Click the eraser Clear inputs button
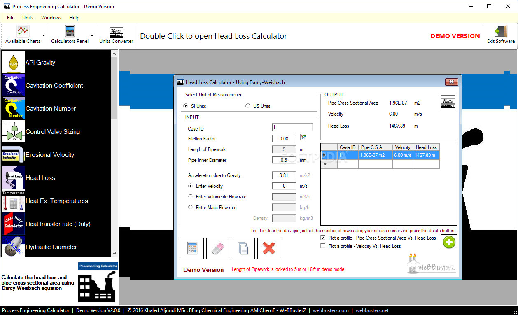 218,248
